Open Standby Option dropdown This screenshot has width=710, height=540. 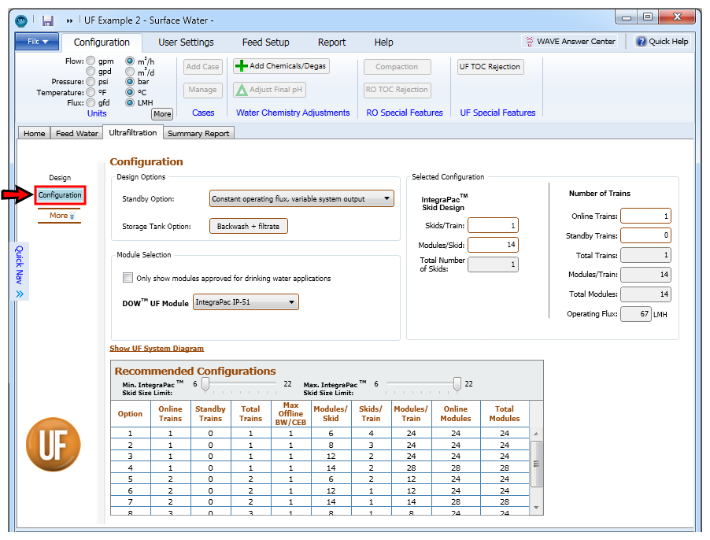click(x=301, y=198)
